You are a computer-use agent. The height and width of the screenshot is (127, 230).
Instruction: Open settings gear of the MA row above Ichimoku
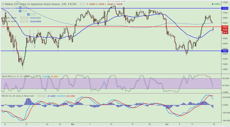click(x=23, y=11)
